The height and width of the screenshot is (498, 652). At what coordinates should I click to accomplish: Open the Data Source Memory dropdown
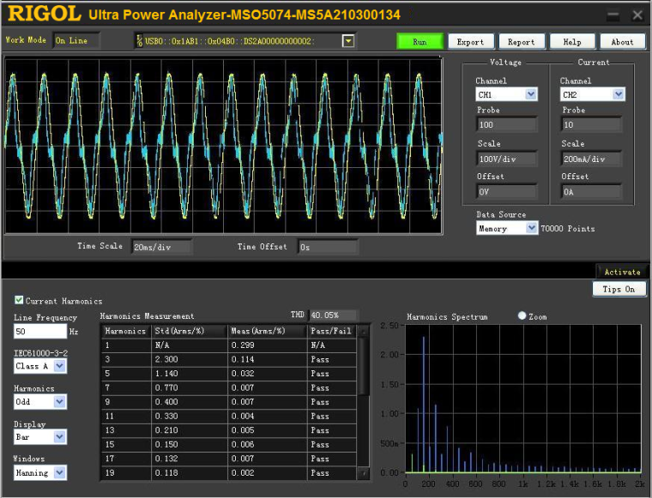(x=530, y=229)
